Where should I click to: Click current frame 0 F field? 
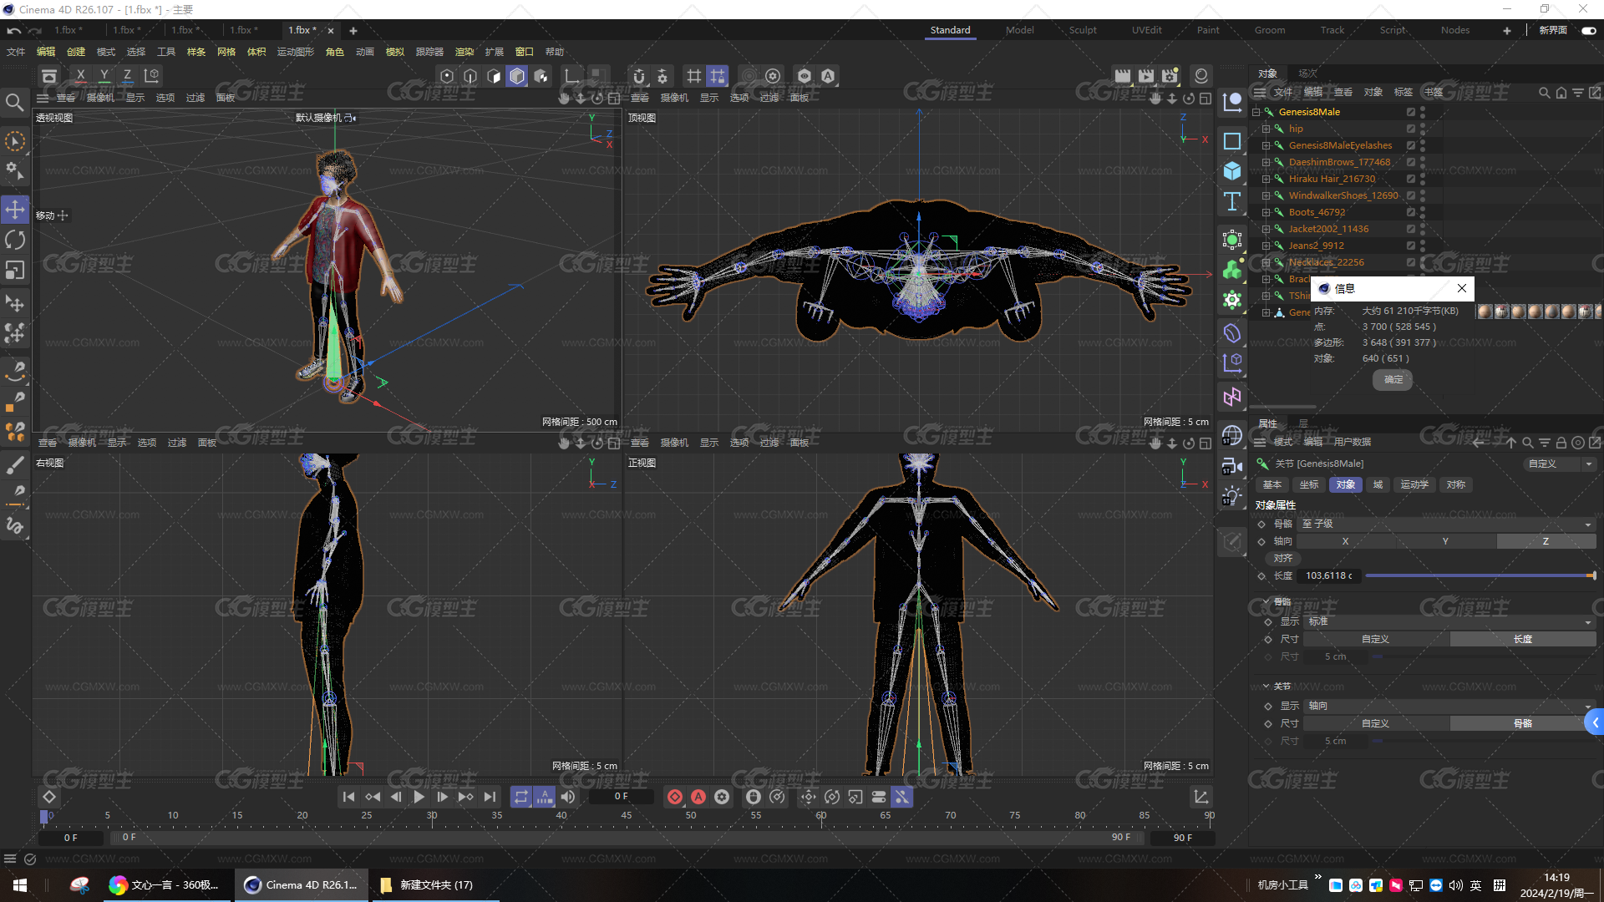click(x=621, y=797)
